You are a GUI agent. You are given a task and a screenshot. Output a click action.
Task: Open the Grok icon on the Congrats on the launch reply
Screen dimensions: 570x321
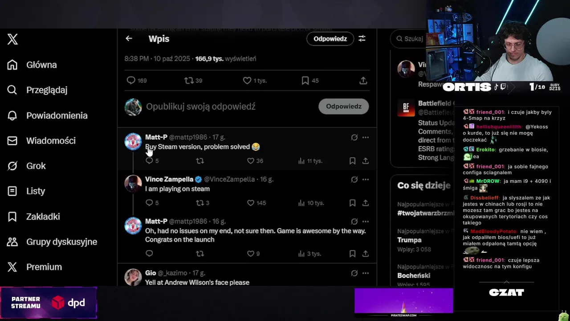[354, 222]
